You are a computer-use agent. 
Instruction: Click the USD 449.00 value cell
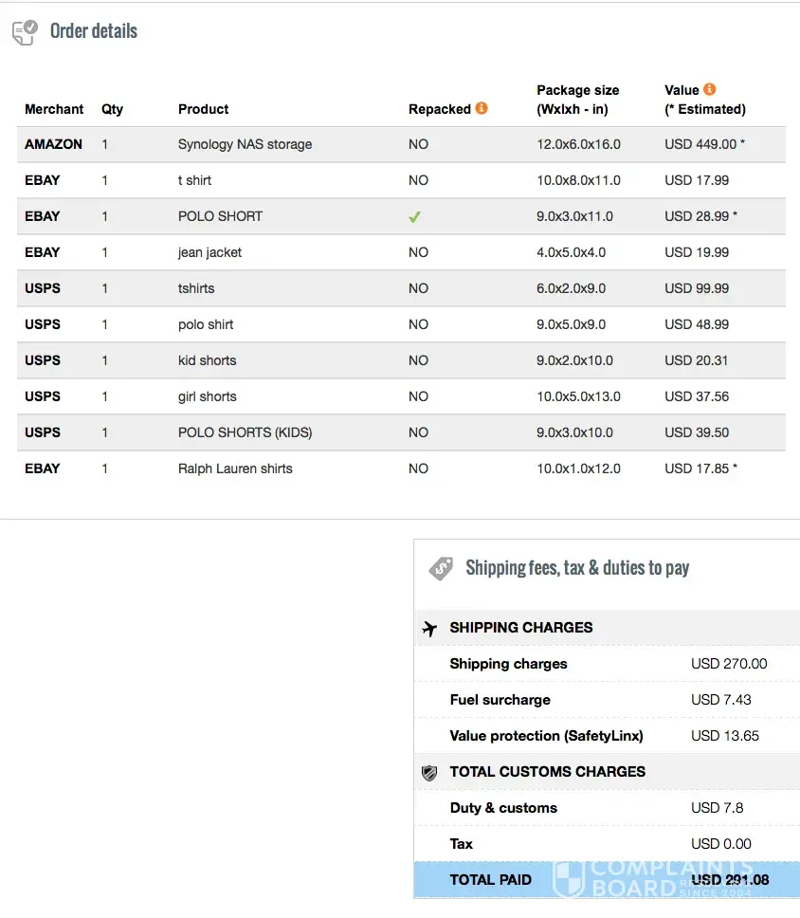[x=700, y=144]
